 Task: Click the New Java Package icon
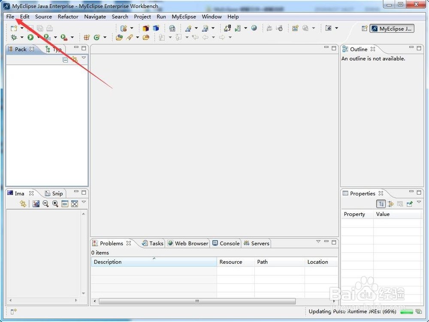pyautogui.click(x=87, y=37)
